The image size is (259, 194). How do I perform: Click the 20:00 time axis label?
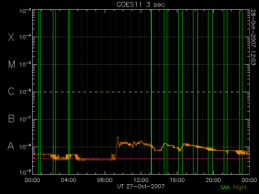(x=213, y=180)
